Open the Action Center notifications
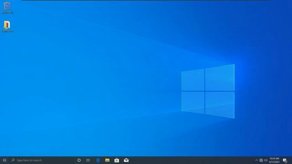 click(285, 160)
